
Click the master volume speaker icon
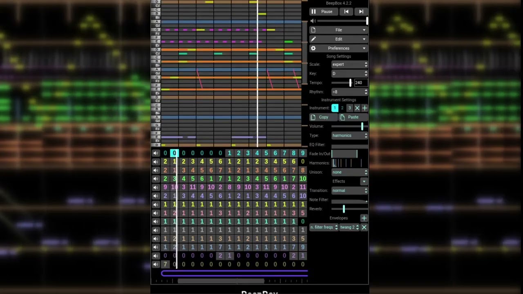pyautogui.click(x=313, y=21)
